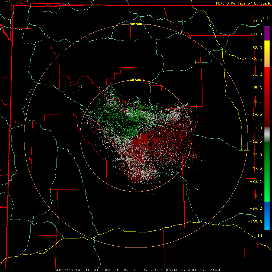Screen dimensions: 272x272
Task: Click the 76.7 velocity scale value
Action: pyautogui.click(x=257, y=61)
